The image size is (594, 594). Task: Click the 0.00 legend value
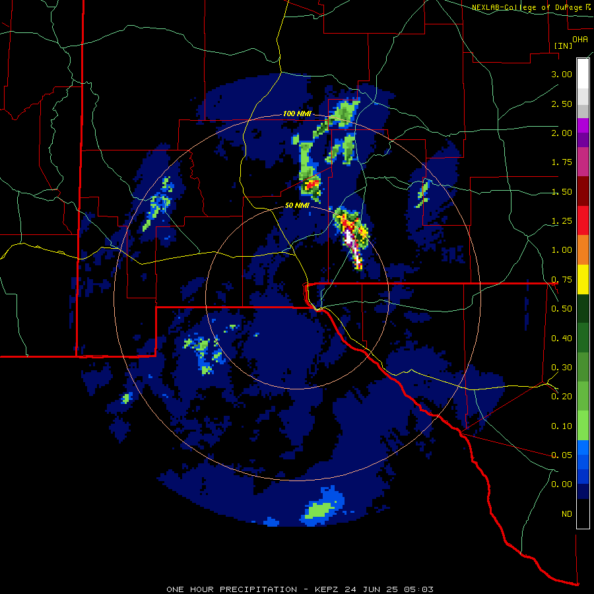click(562, 484)
